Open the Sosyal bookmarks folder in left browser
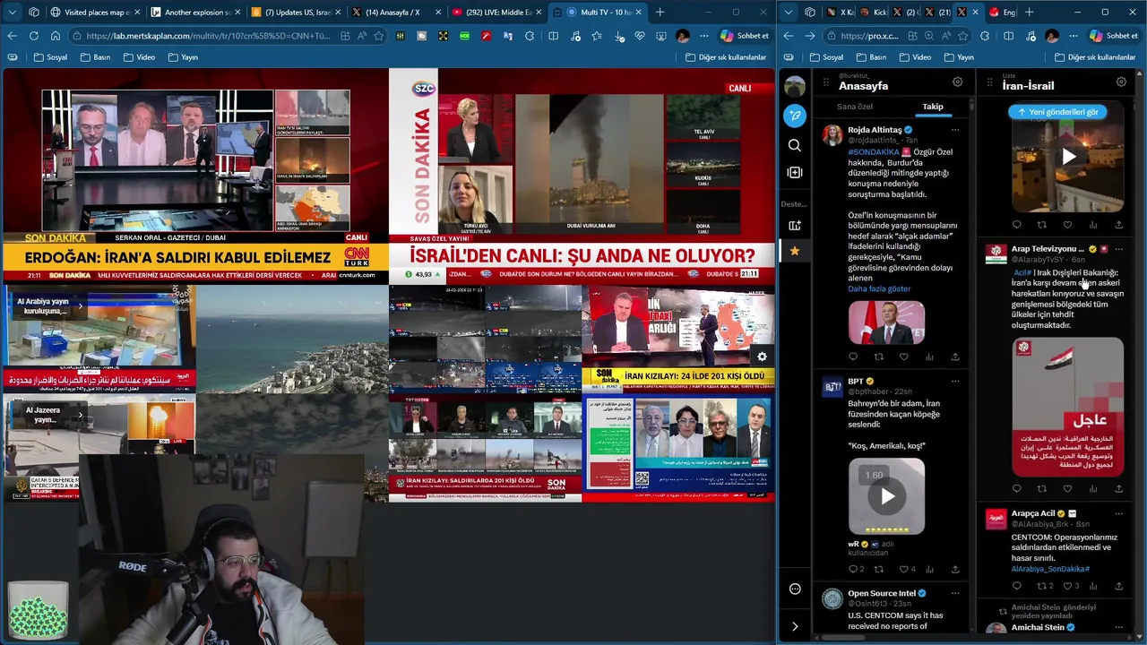Viewport: 1147px width, 645px height. coord(51,57)
